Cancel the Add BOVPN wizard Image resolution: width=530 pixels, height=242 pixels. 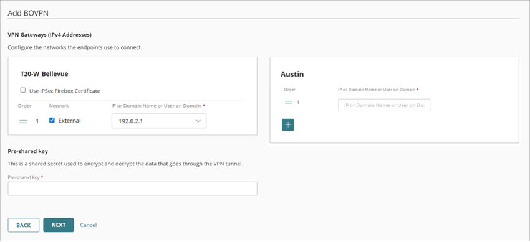click(88, 225)
